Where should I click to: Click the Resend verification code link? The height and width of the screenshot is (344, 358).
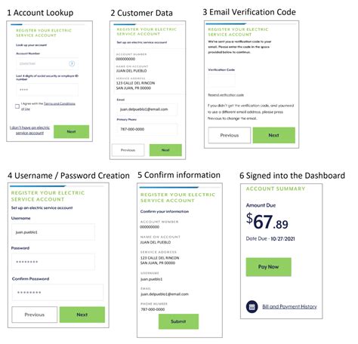pyautogui.click(x=226, y=95)
